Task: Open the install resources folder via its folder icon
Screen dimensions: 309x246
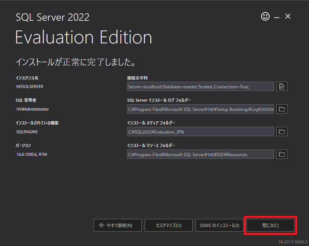Action: [x=282, y=154]
